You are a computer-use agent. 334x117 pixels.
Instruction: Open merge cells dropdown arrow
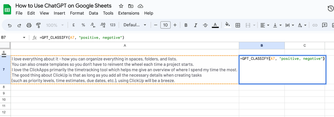tap(254, 25)
